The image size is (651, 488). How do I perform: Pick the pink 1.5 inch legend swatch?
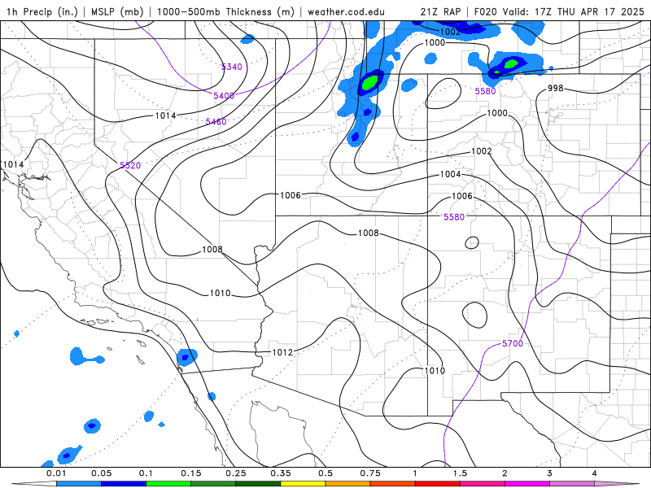483,484
